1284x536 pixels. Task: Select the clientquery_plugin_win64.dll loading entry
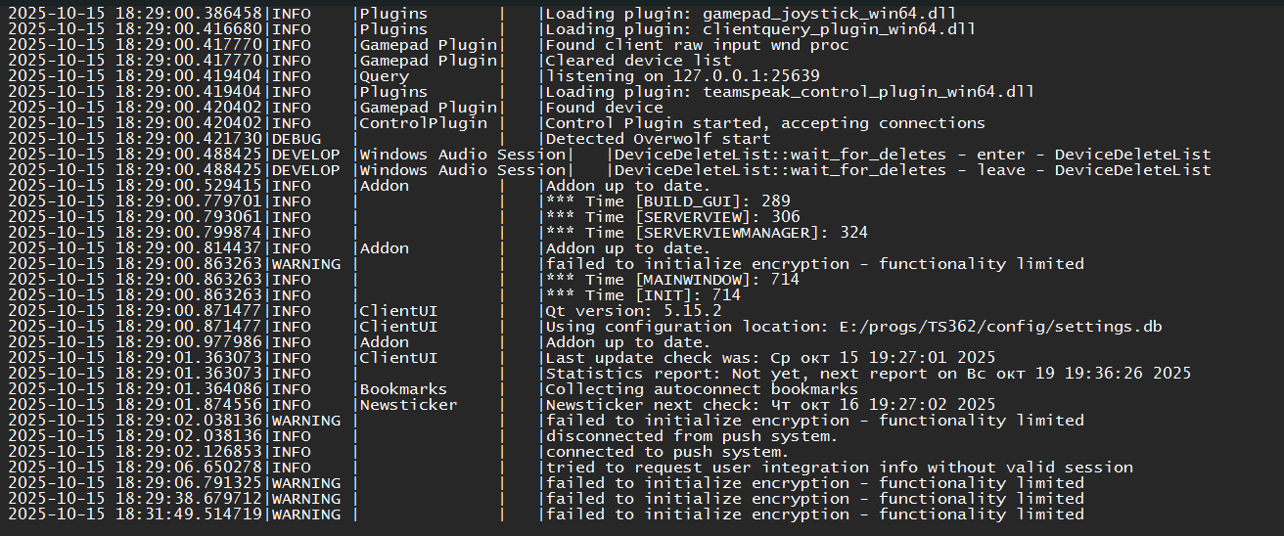pos(760,29)
